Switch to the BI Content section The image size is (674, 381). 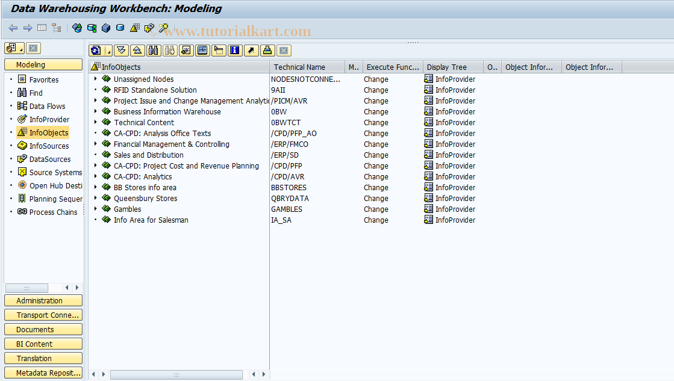[43, 344]
